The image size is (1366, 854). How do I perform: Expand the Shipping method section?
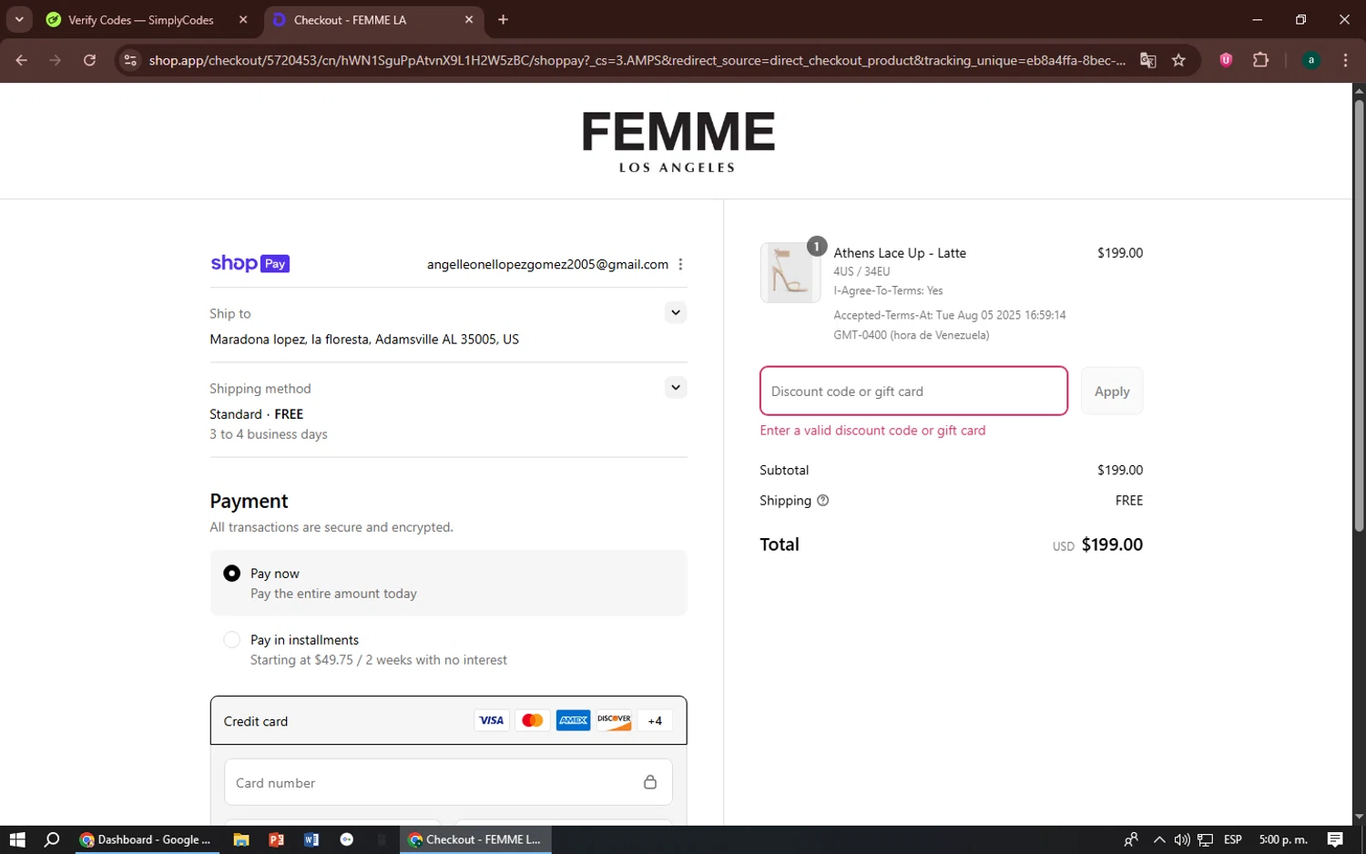[x=675, y=387]
